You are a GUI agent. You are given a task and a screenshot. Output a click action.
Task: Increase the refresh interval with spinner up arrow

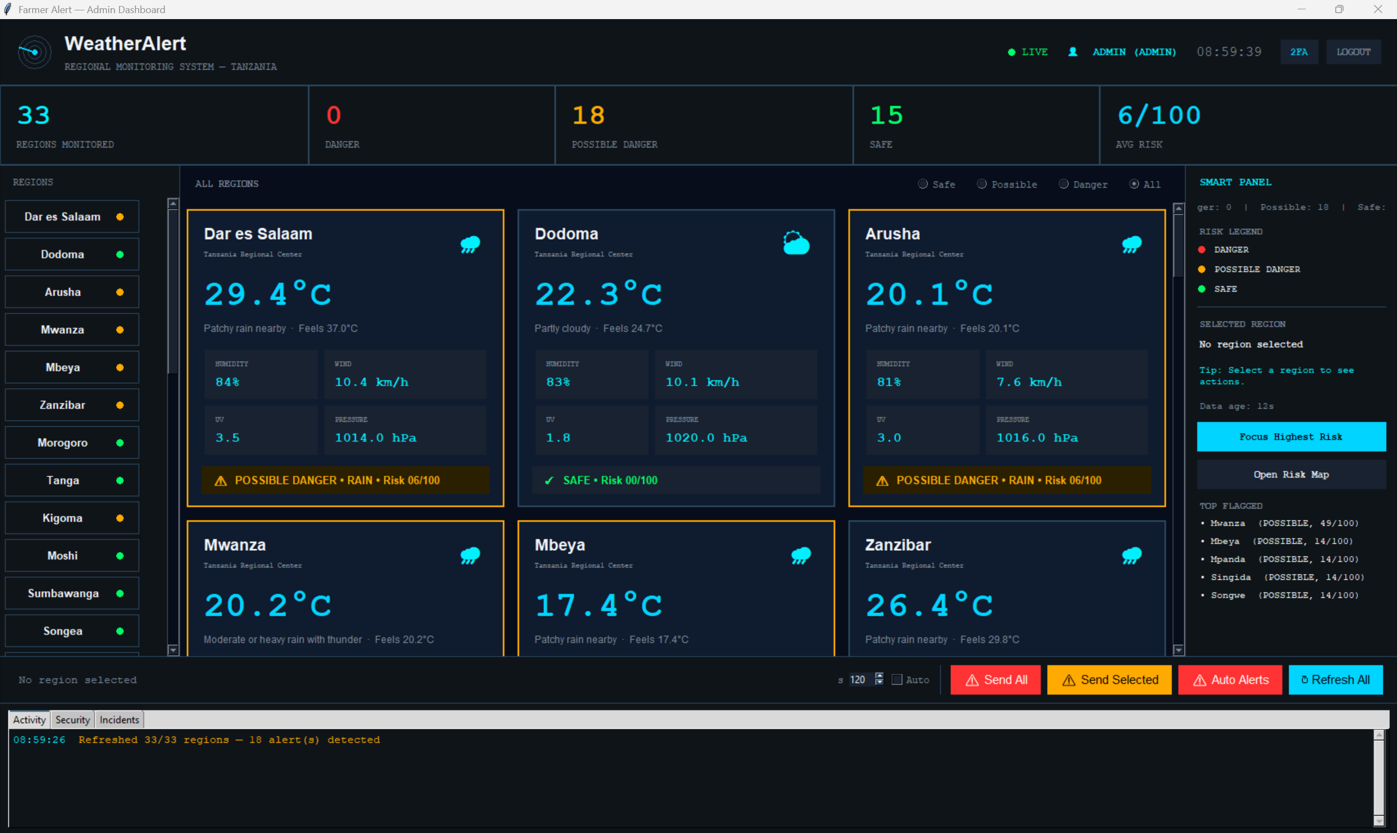pyautogui.click(x=879, y=676)
